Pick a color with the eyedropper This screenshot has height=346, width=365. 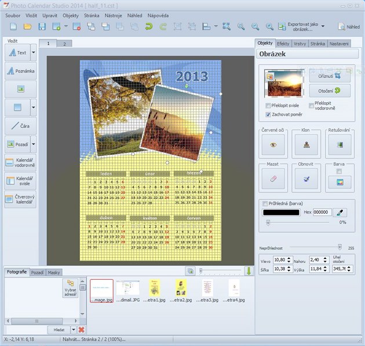(340, 212)
